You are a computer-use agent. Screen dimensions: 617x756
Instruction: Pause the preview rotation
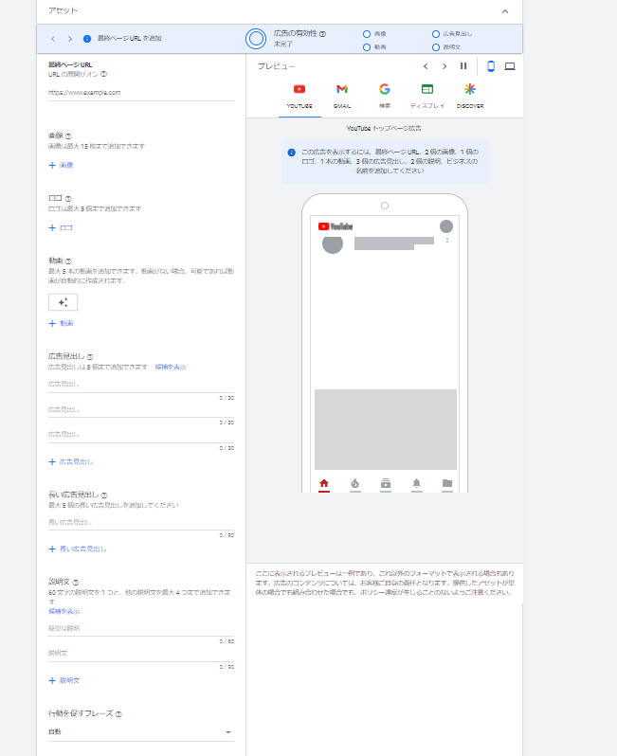463,66
